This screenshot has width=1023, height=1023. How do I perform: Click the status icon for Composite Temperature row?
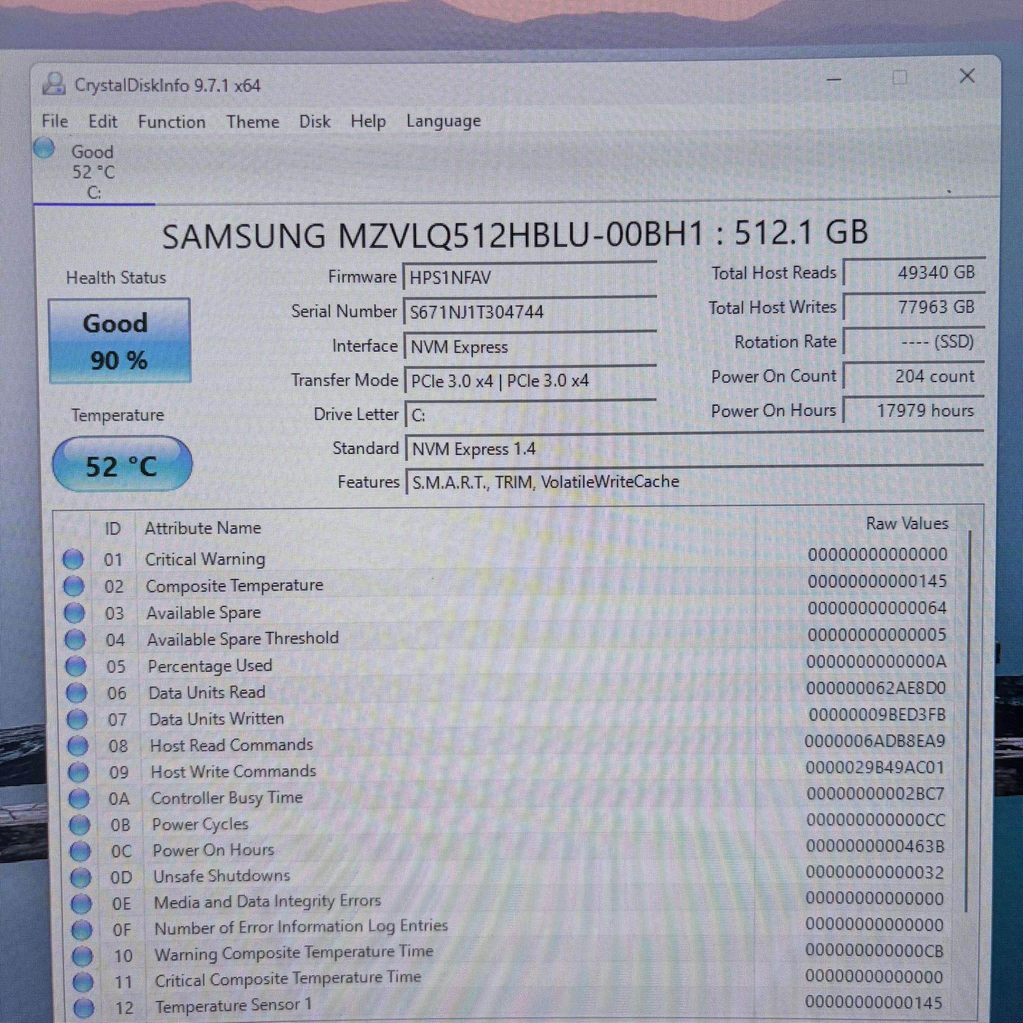[73, 586]
